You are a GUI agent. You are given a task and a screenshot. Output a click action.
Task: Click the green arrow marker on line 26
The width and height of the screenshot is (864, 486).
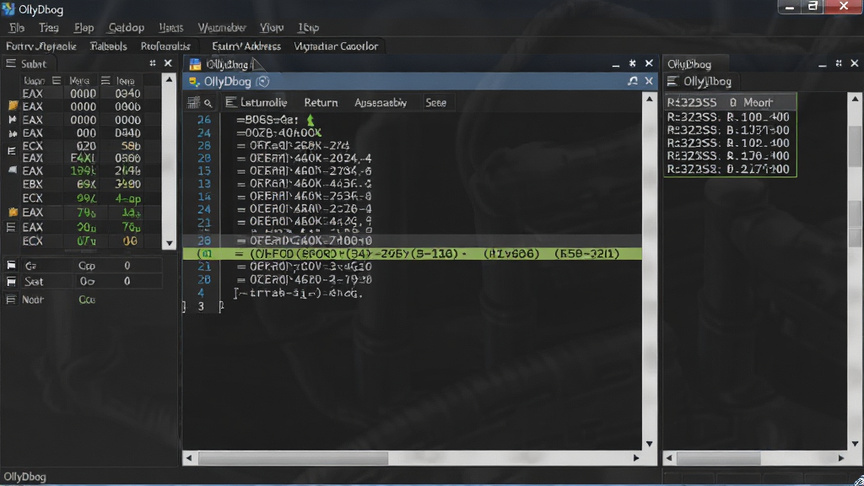[x=310, y=120]
